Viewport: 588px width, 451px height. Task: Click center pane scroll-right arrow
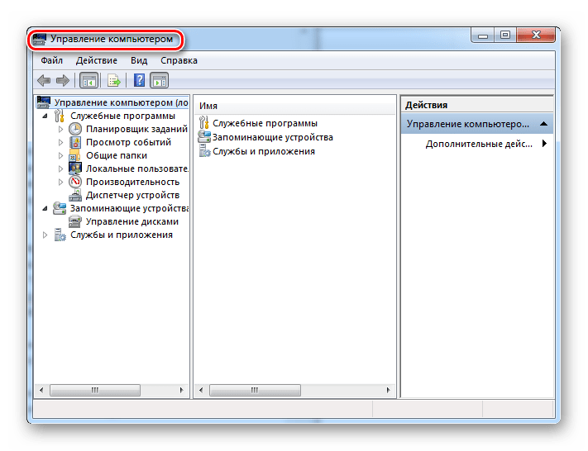(x=388, y=391)
